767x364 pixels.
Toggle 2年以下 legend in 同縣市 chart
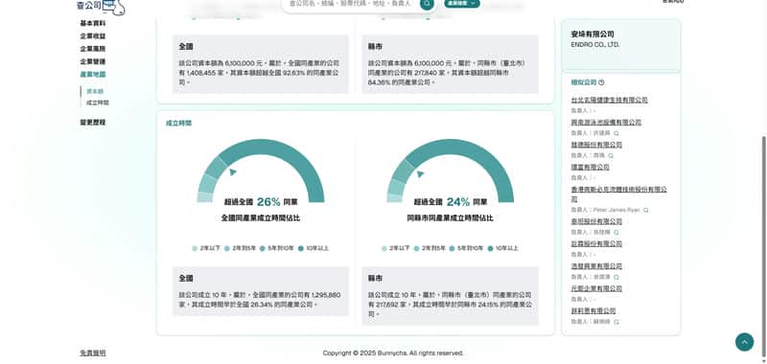pos(396,248)
